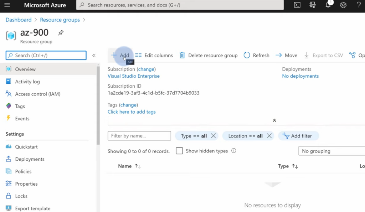Open Access control (IAM) menu item

click(37, 94)
